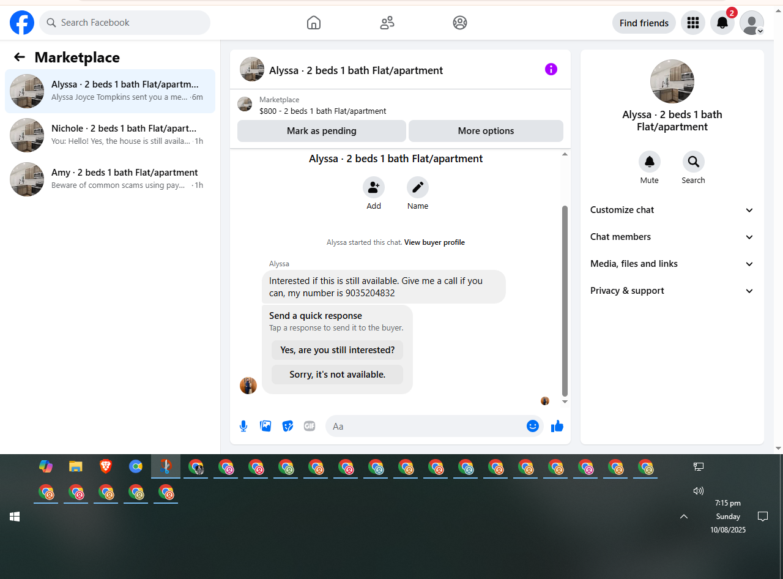The width and height of the screenshot is (783, 579).
Task: Open the network icon in system tray
Action: tap(699, 466)
